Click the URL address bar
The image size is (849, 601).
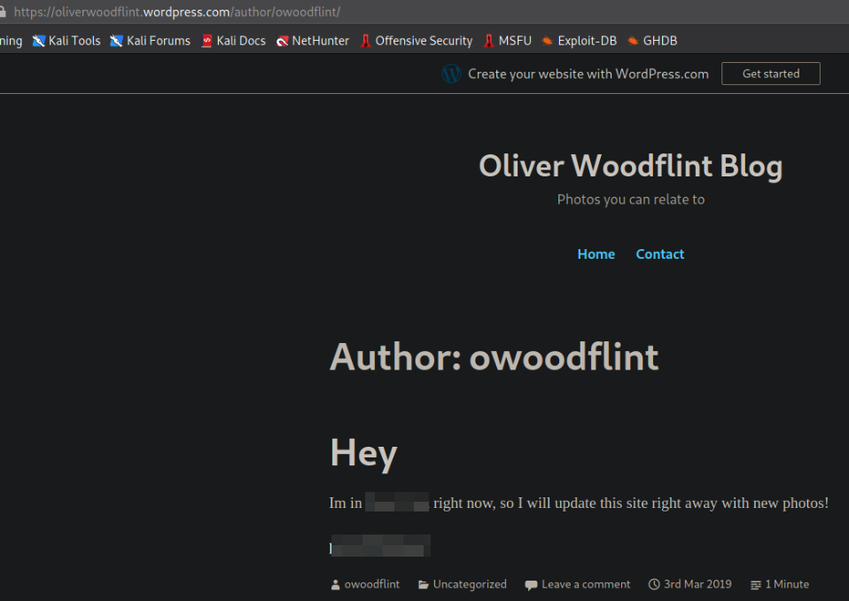tap(424, 12)
